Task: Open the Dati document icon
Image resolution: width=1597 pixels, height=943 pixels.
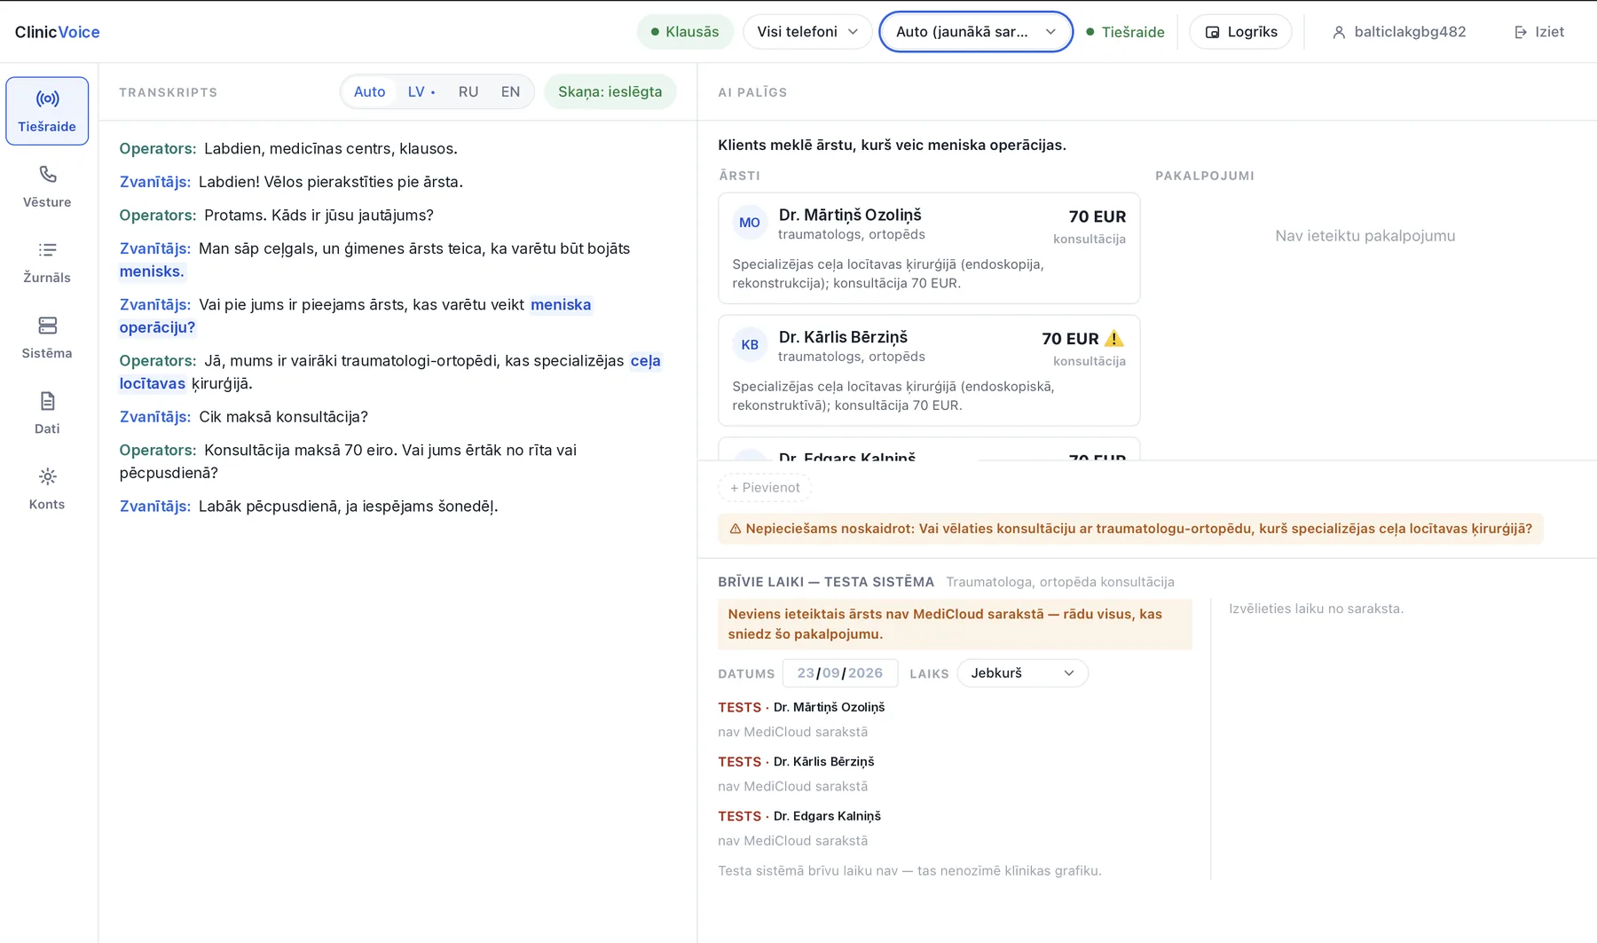Action: tap(47, 400)
